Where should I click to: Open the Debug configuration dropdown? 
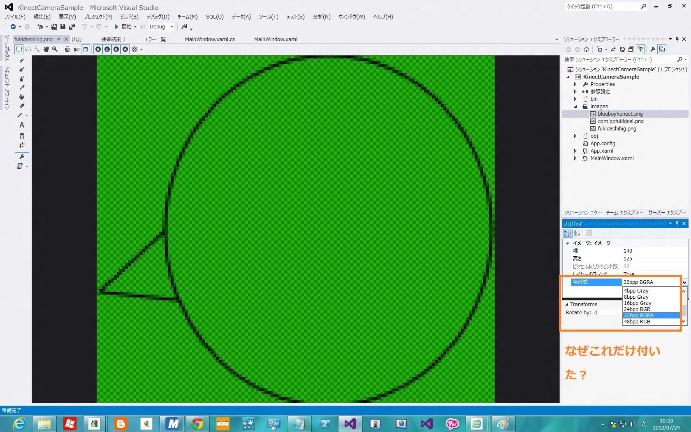[172, 27]
